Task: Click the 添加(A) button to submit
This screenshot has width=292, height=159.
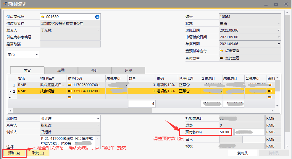Action: pos(14,153)
